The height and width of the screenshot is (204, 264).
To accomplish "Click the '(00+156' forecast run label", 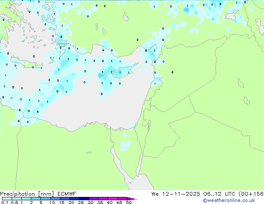I will 251,194.
